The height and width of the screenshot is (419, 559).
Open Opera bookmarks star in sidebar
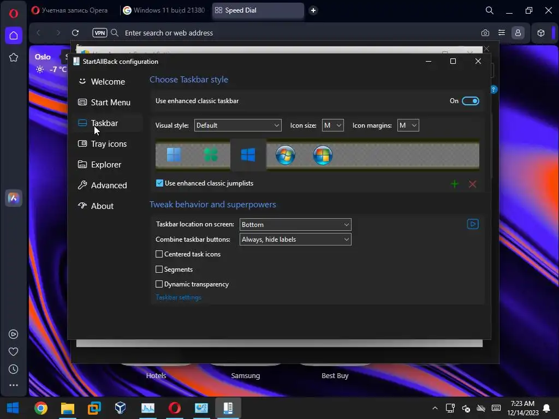pyautogui.click(x=14, y=57)
